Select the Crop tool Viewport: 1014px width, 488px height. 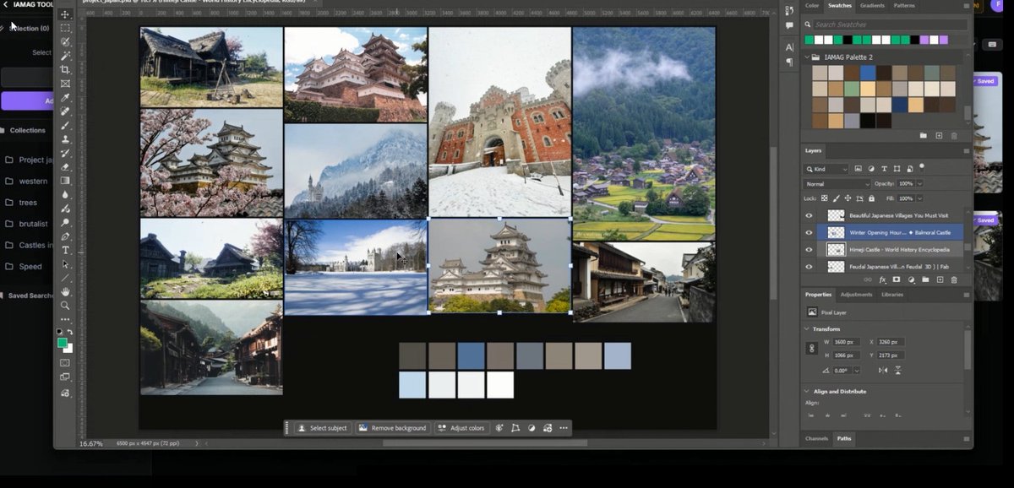point(65,70)
